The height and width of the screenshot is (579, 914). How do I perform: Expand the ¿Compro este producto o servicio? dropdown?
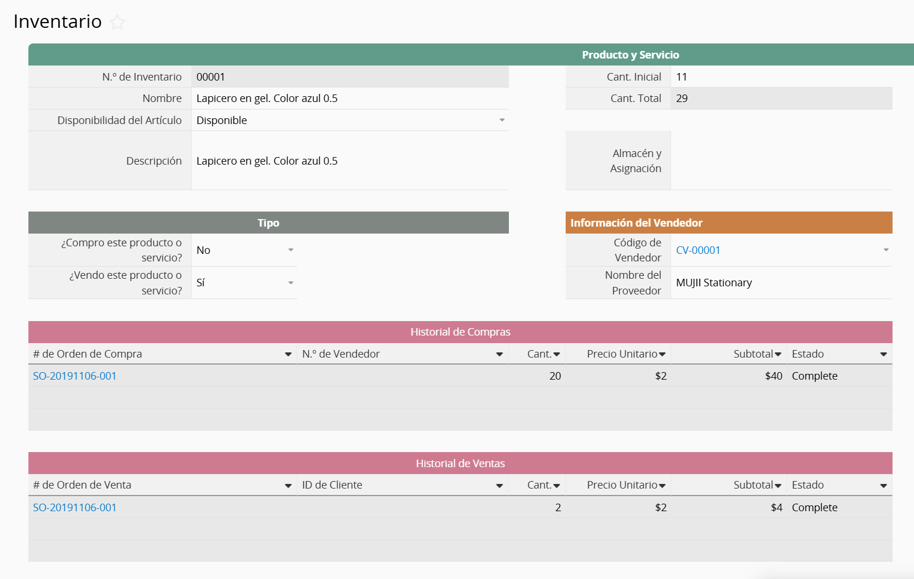coord(291,250)
